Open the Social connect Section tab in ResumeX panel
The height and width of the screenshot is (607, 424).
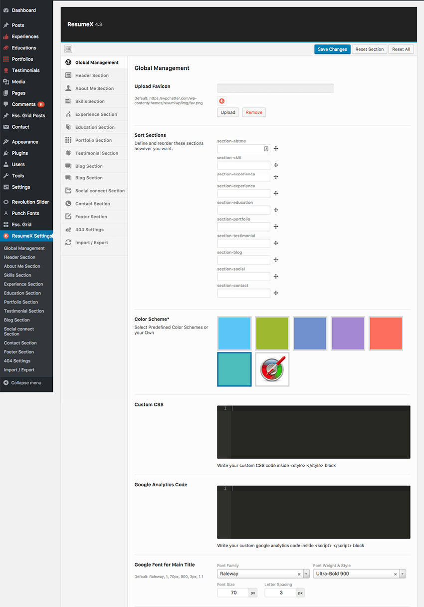tap(94, 191)
